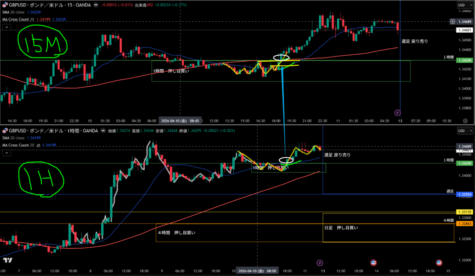This screenshot has height=276, width=475.
Task: Click the purple lightning event icon in upper chart
Action: point(398,112)
